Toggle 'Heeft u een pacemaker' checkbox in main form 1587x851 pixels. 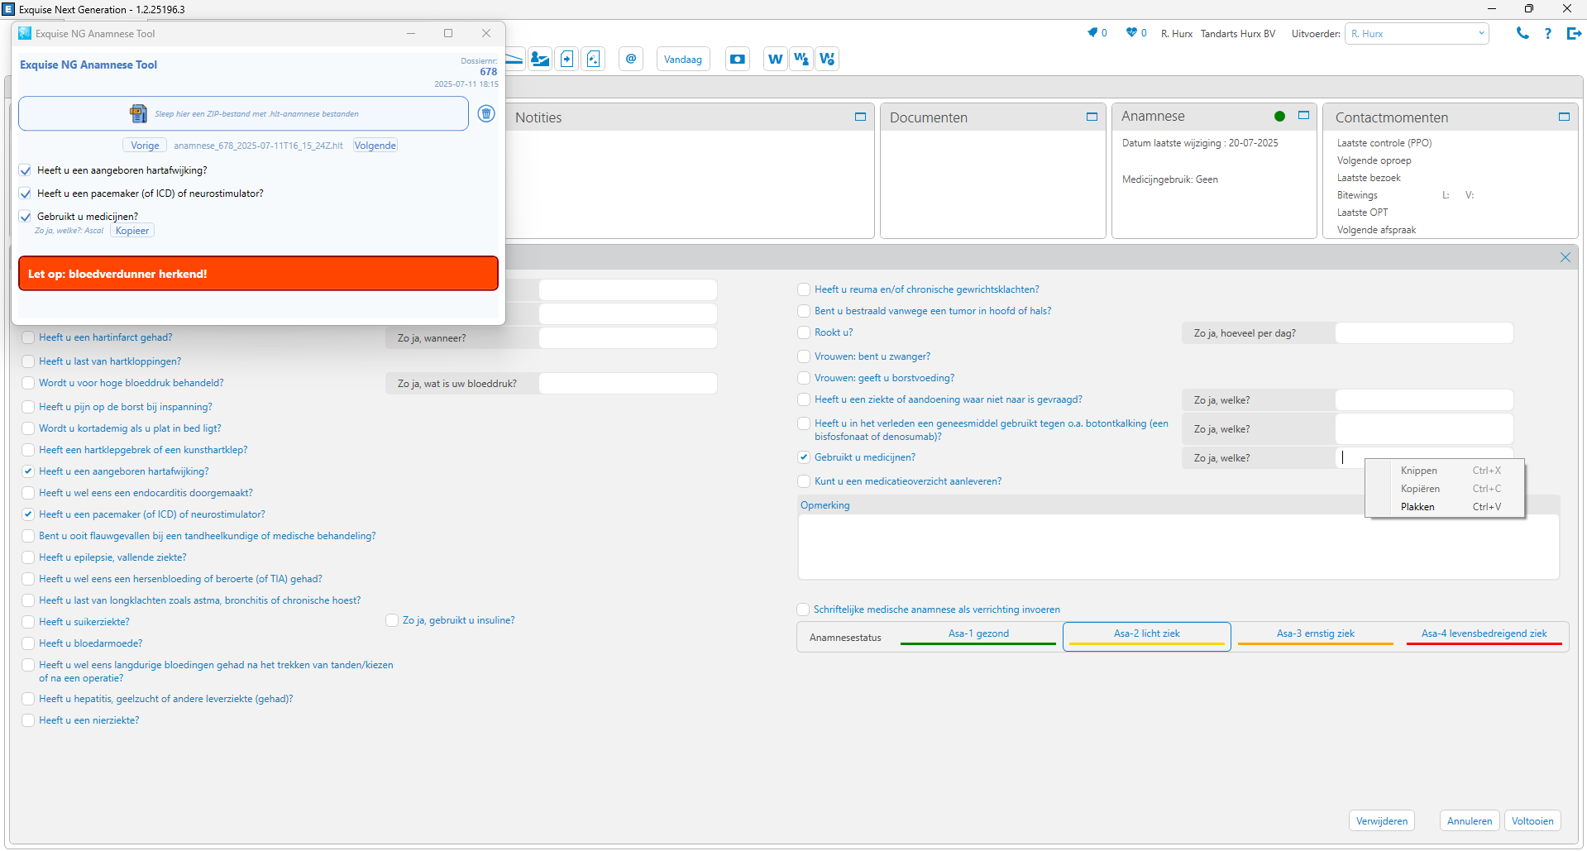click(28, 514)
